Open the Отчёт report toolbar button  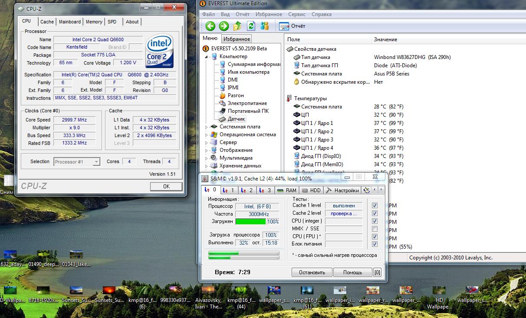(292, 26)
